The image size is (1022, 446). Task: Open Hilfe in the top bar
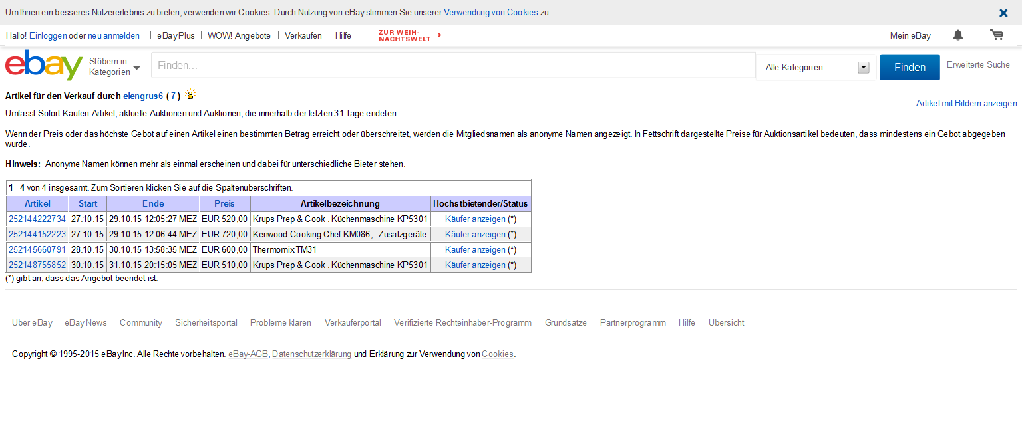point(343,36)
